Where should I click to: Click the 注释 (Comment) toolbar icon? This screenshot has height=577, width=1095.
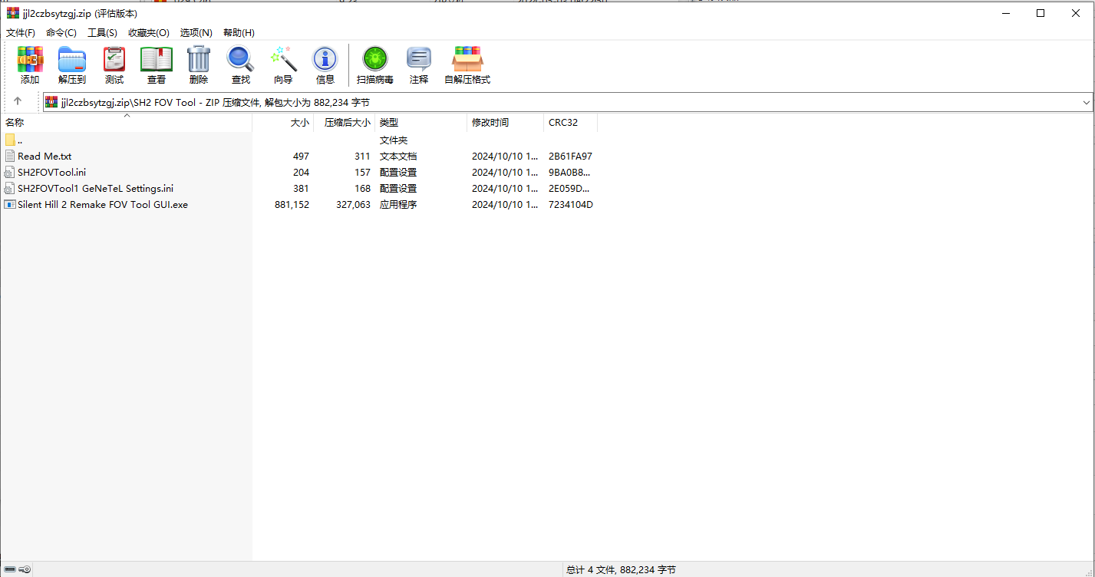(x=419, y=59)
